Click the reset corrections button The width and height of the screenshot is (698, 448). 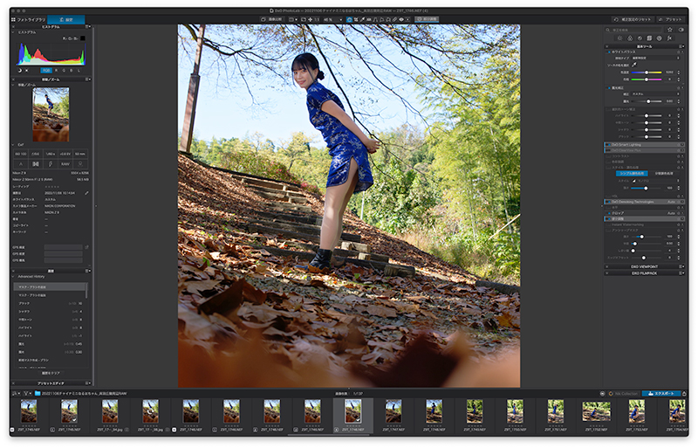633,19
